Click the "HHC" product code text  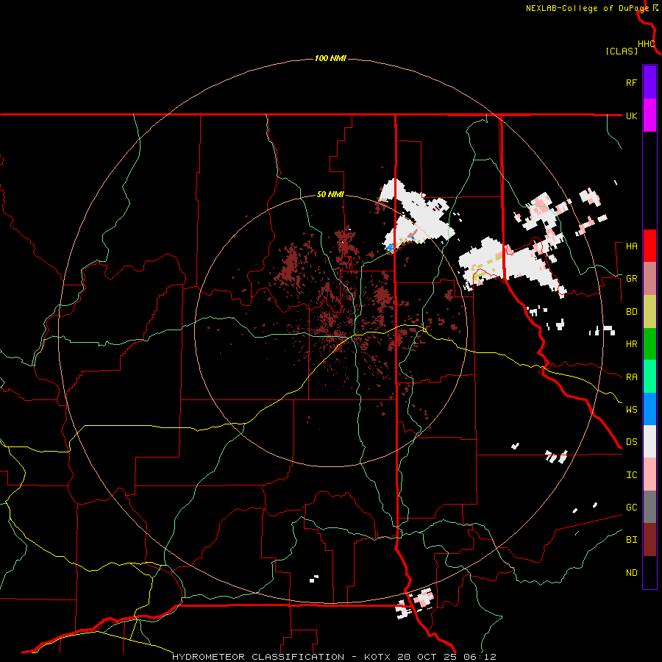point(646,44)
